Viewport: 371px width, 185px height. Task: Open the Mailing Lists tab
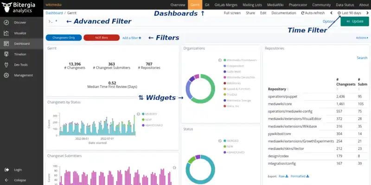[x=252, y=4]
